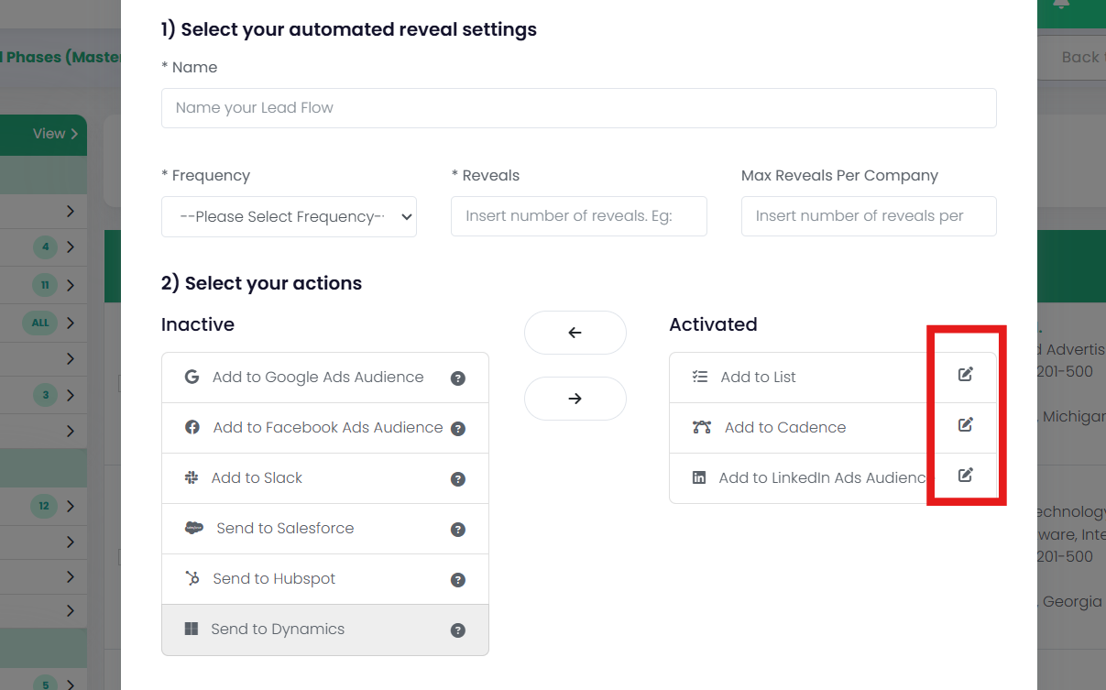This screenshot has width=1106, height=690.
Task: Focus the Reveals number input
Action: [x=578, y=217]
